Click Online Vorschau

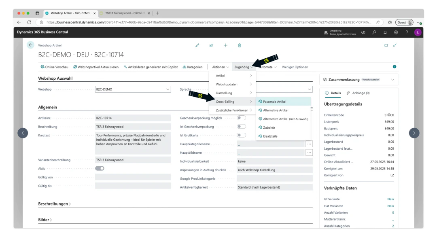point(54,67)
